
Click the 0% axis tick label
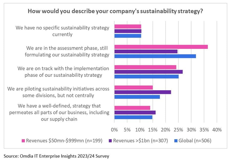(x=115, y=130)
